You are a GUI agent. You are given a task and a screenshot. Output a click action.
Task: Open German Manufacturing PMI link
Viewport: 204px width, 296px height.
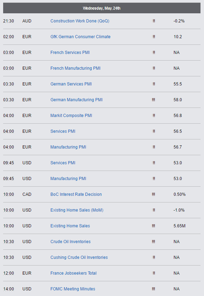click(x=76, y=100)
